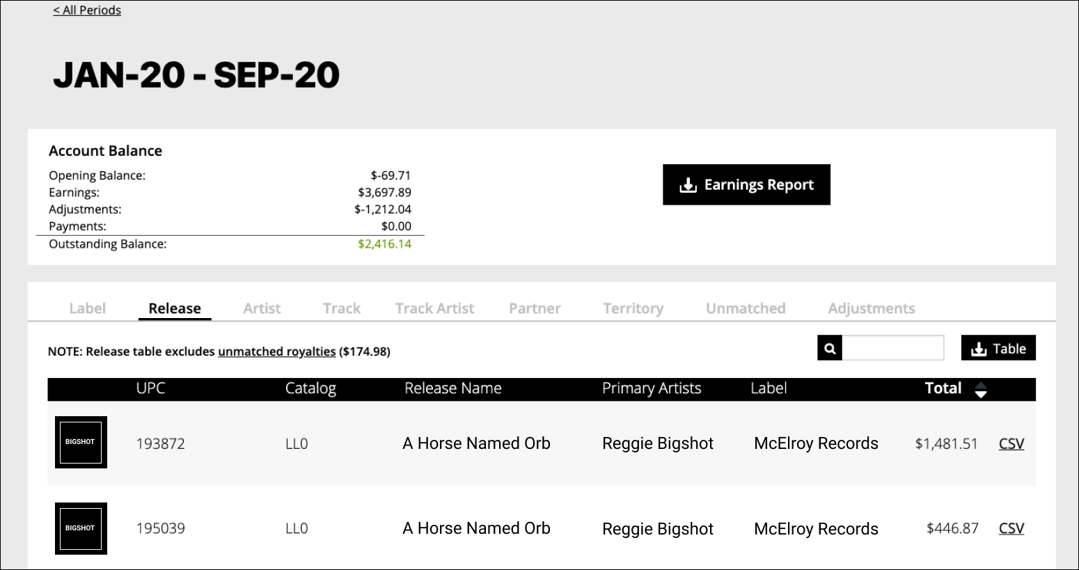Switch to the Artist tab
This screenshot has width=1079, height=570.
262,308
